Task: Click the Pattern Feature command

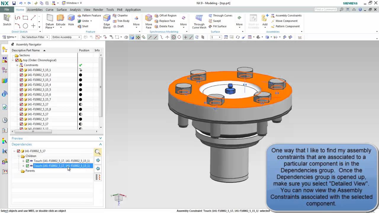Action: pyautogui.click(x=89, y=16)
